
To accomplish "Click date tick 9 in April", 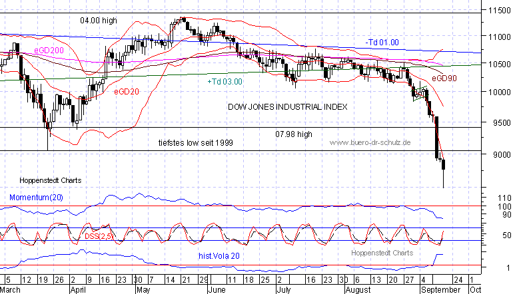I will [x=89, y=280].
